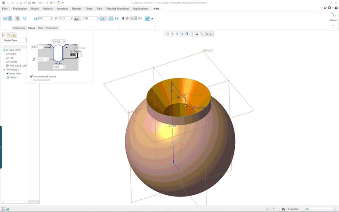The image size is (339, 212).
Task: Select the RIGHT datum plane in tree
Action: pos(13,54)
